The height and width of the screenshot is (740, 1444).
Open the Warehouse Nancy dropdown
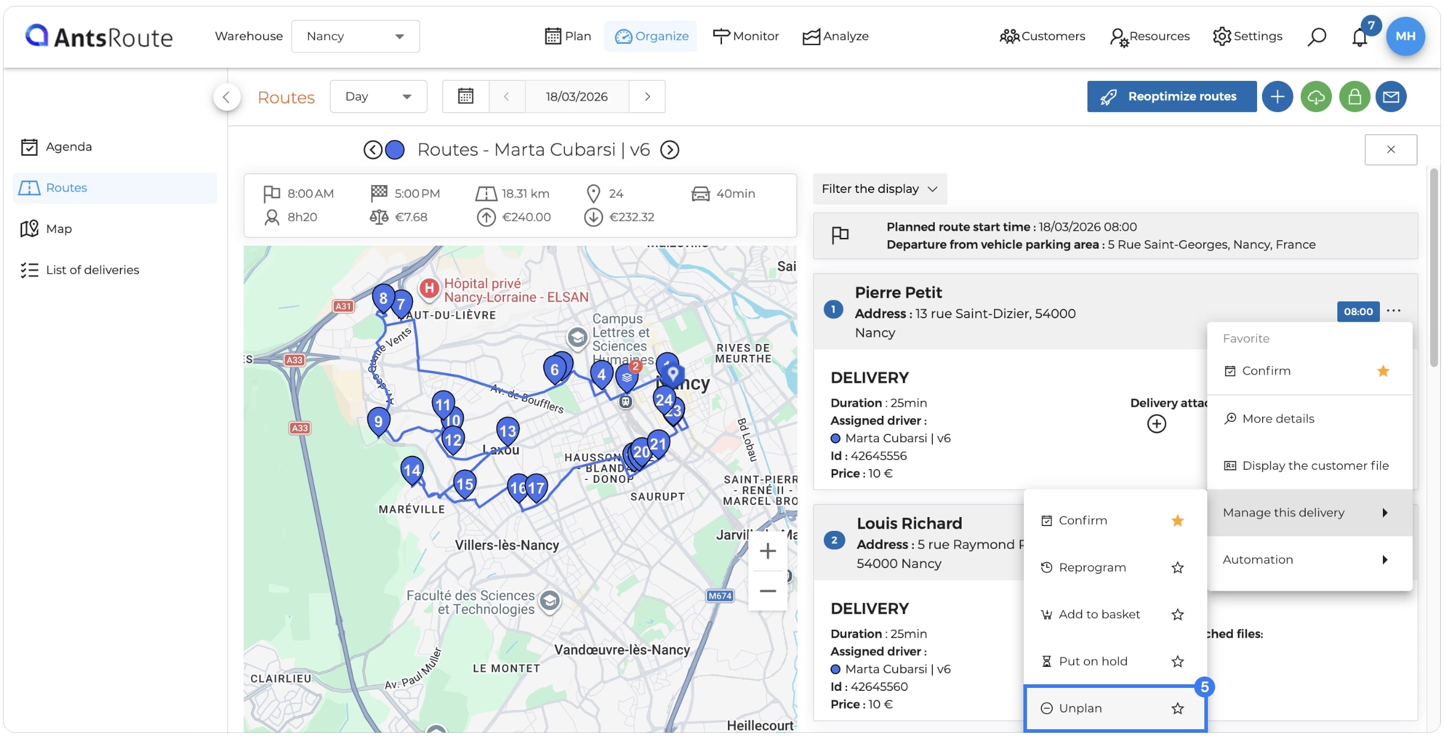pos(355,37)
